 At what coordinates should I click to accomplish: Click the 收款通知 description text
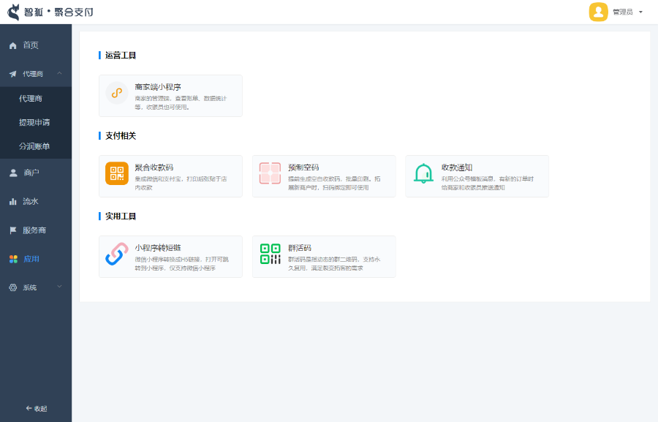click(x=488, y=183)
